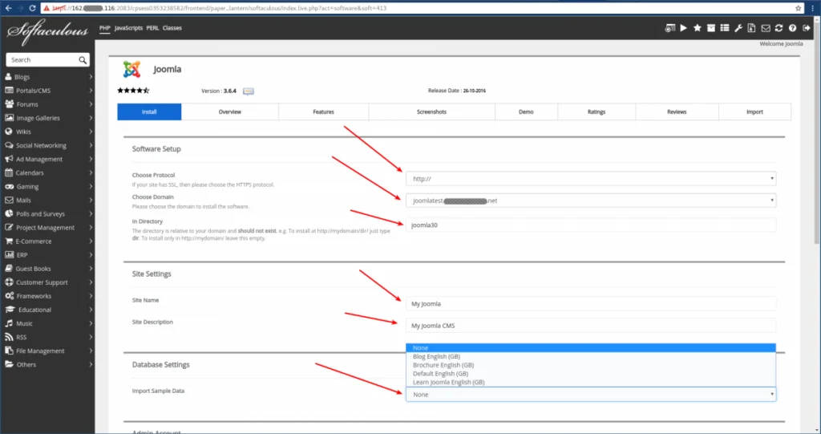Switch to the Import tab

(754, 112)
